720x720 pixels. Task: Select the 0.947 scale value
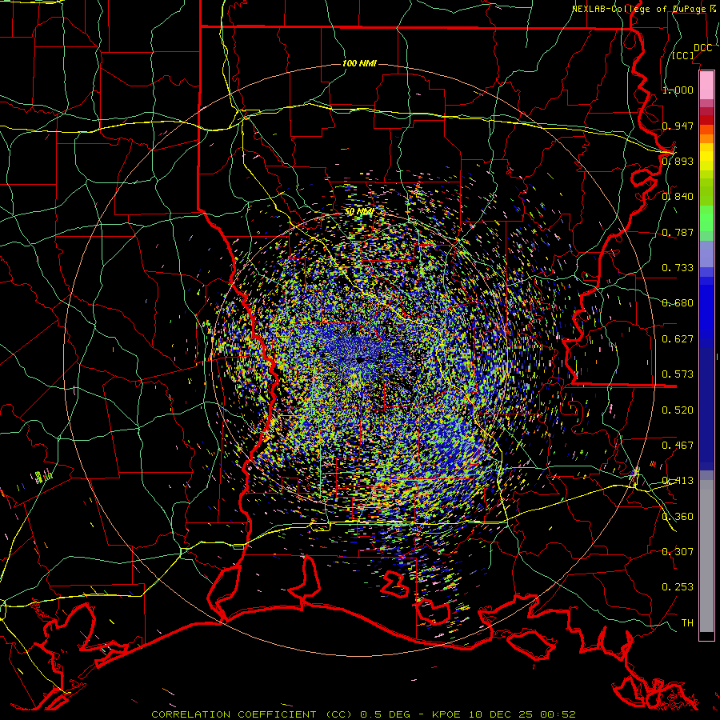point(678,126)
